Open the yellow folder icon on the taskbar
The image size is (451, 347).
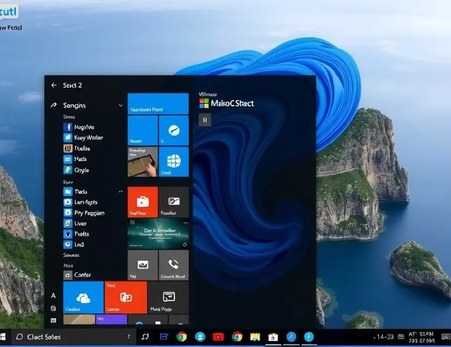pyautogui.click(x=255, y=337)
